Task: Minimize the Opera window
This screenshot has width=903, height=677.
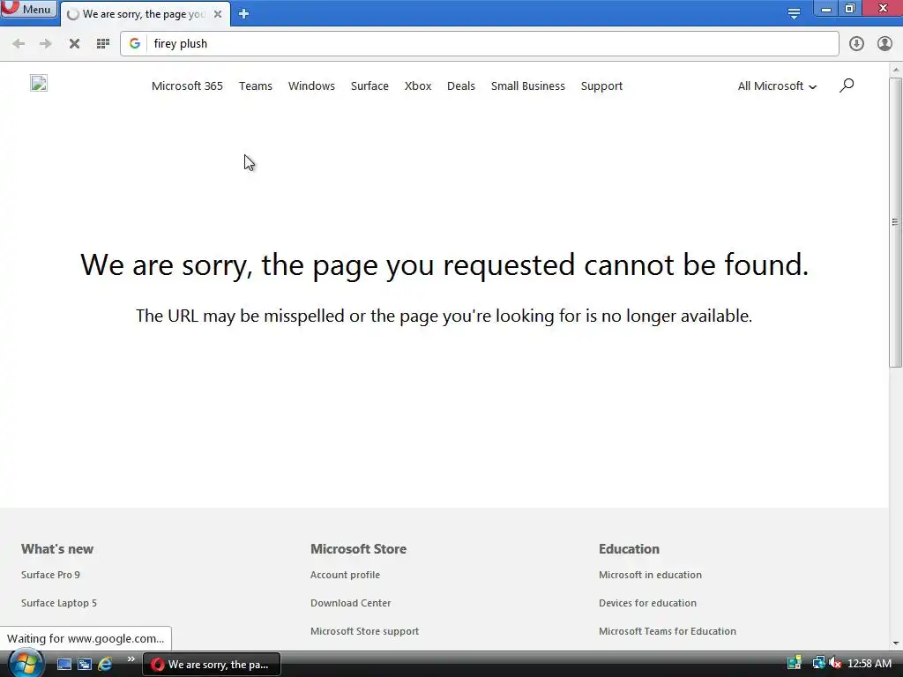Action: click(825, 9)
